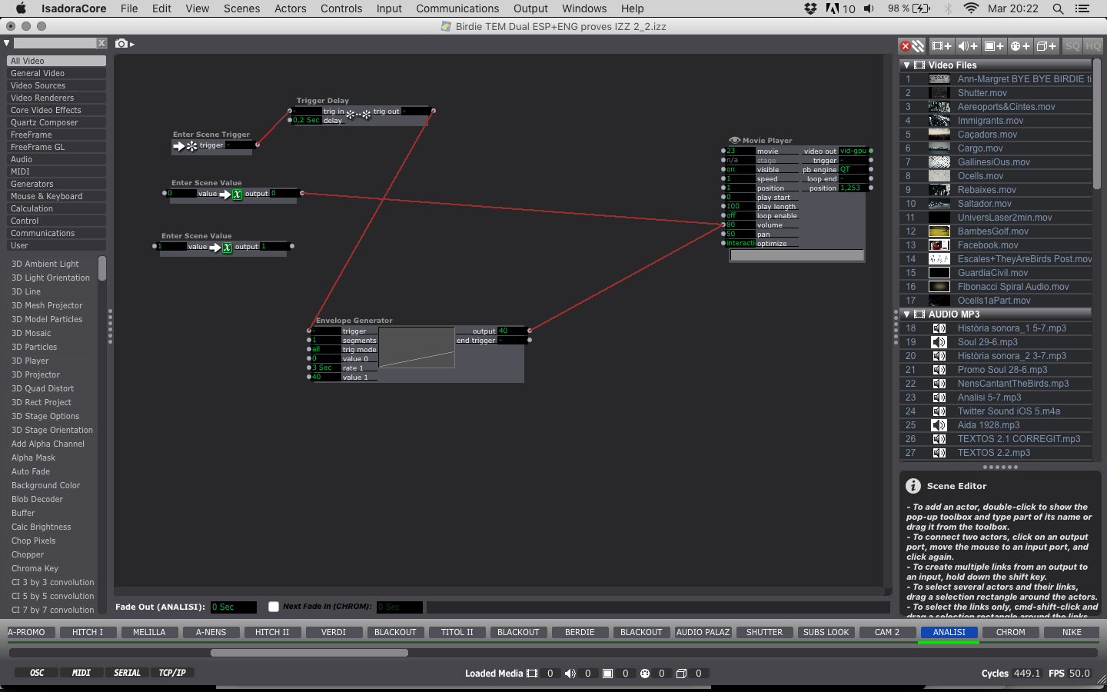Click the unlink media icon
The height and width of the screenshot is (692, 1107).
918,46
